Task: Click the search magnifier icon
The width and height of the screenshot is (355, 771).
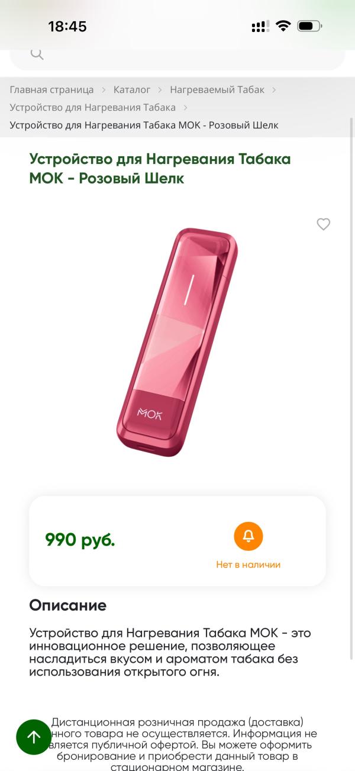Action: pyautogui.click(x=37, y=55)
